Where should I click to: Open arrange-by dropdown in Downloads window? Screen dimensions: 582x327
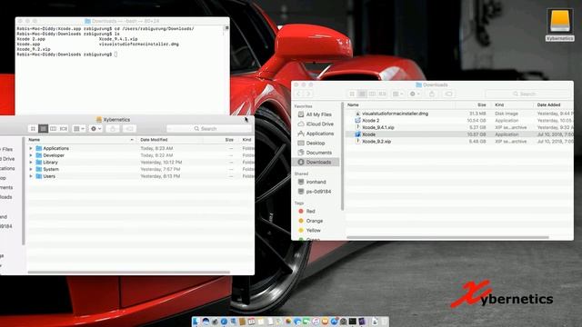398,94
